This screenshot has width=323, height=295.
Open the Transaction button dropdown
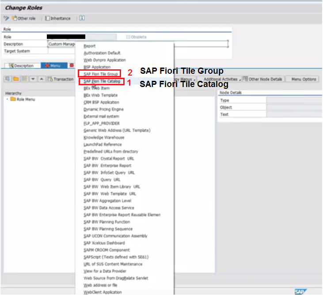pyautogui.click(x=61, y=79)
